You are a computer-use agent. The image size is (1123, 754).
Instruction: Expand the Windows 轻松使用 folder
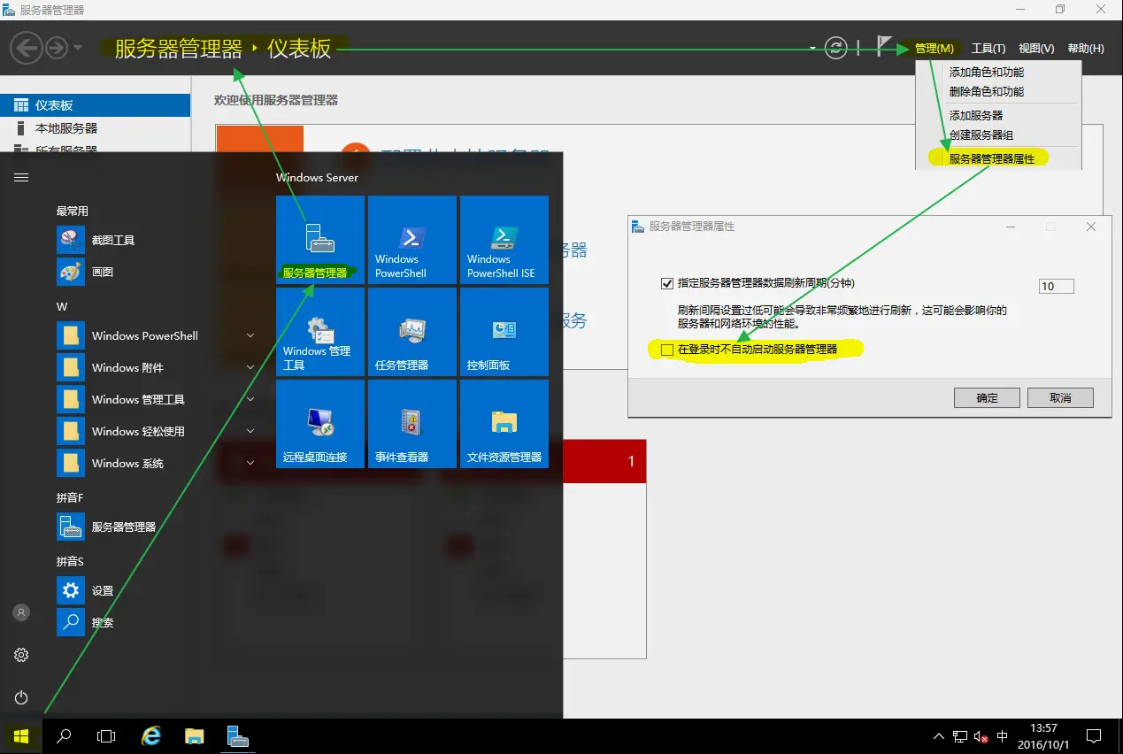pyautogui.click(x=158, y=431)
